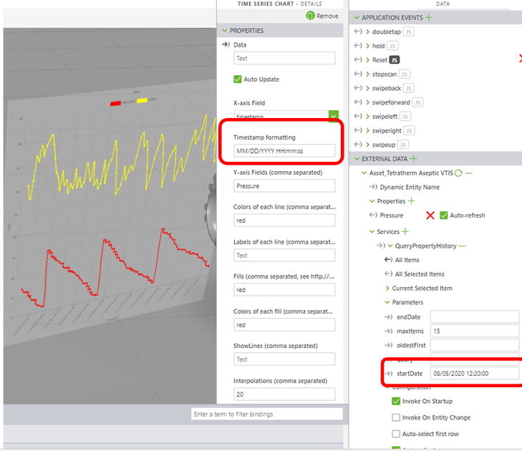
Task: Click the startDate value field
Action: (x=475, y=374)
